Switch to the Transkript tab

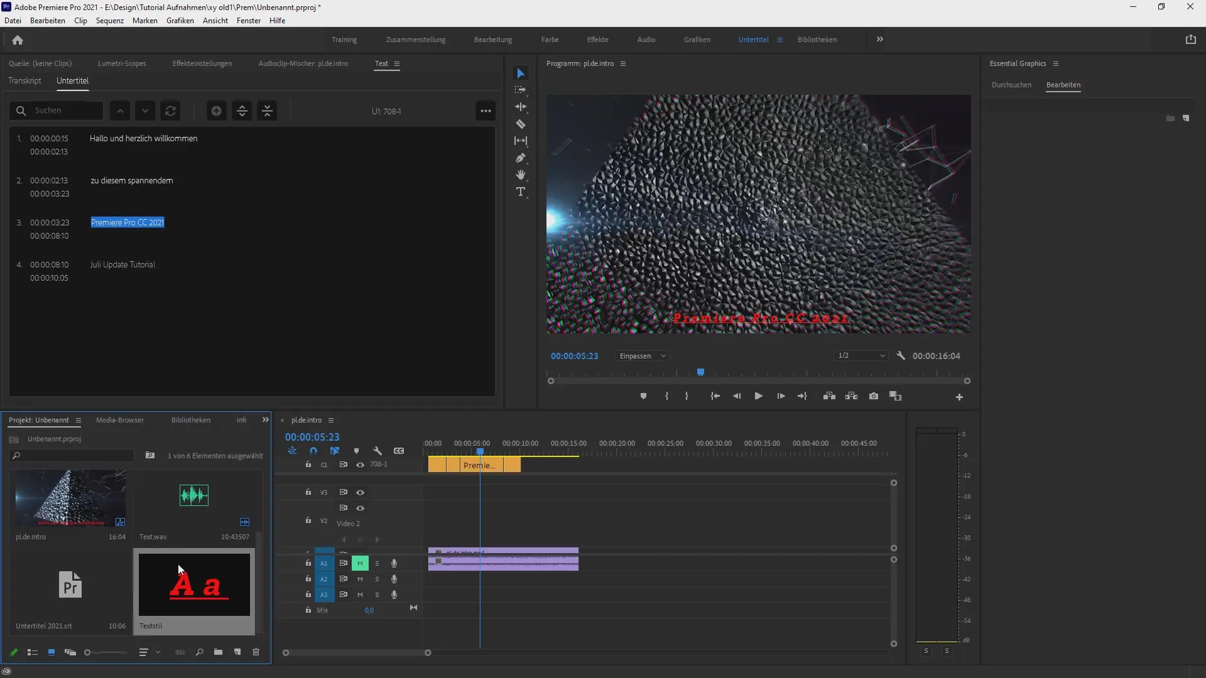(24, 80)
